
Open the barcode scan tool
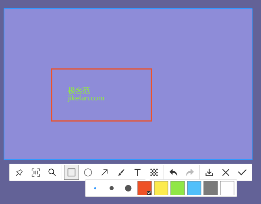click(x=35, y=172)
